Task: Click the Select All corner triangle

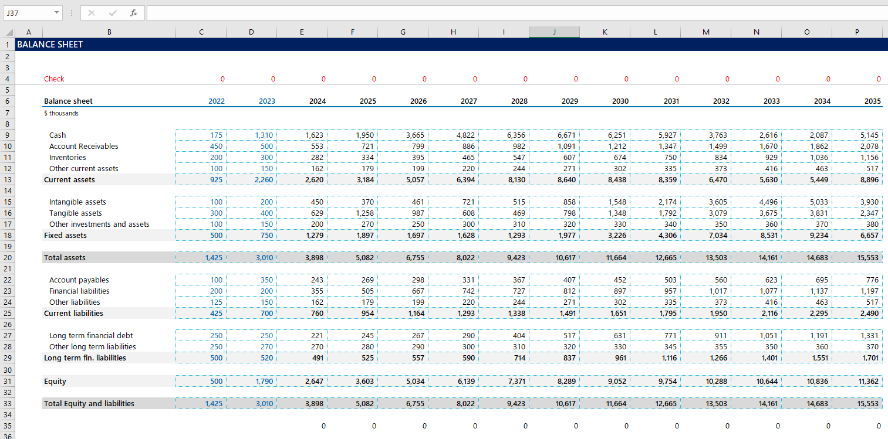Action: [x=9, y=32]
